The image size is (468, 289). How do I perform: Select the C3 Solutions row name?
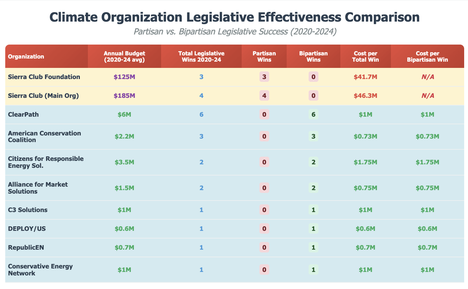click(28, 210)
